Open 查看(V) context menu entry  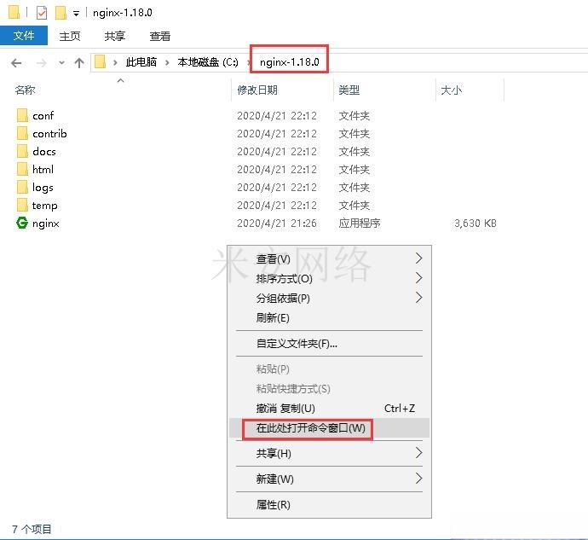329,258
